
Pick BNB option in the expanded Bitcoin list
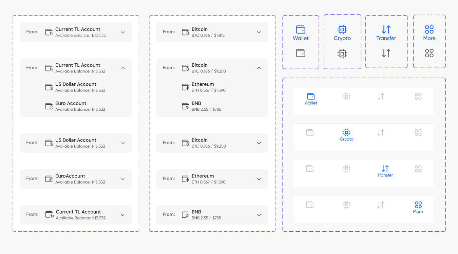click(x=202, y=106)
